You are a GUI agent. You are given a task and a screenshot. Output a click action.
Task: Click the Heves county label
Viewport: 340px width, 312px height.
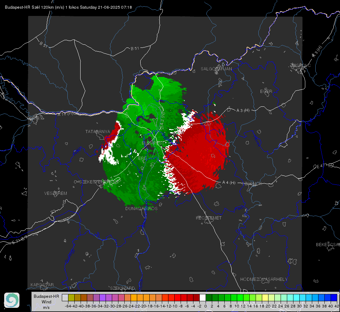click(x=257, y=141)
